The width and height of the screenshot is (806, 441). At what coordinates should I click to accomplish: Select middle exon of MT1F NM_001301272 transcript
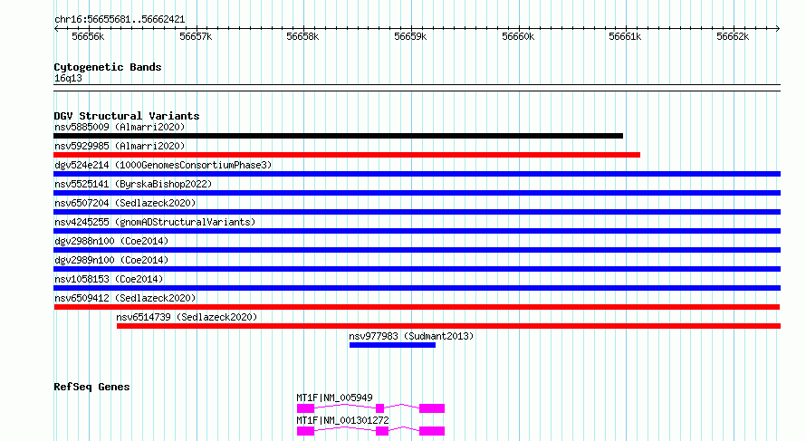point(382,431)
